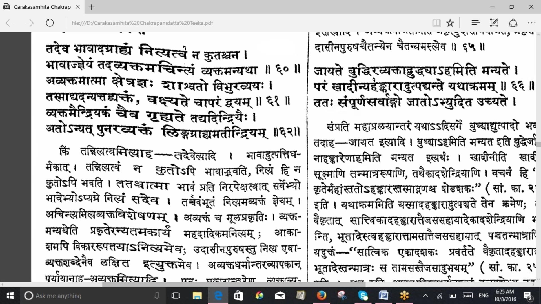
Task: Open a new tab with plus button
Action: [91, 7]
